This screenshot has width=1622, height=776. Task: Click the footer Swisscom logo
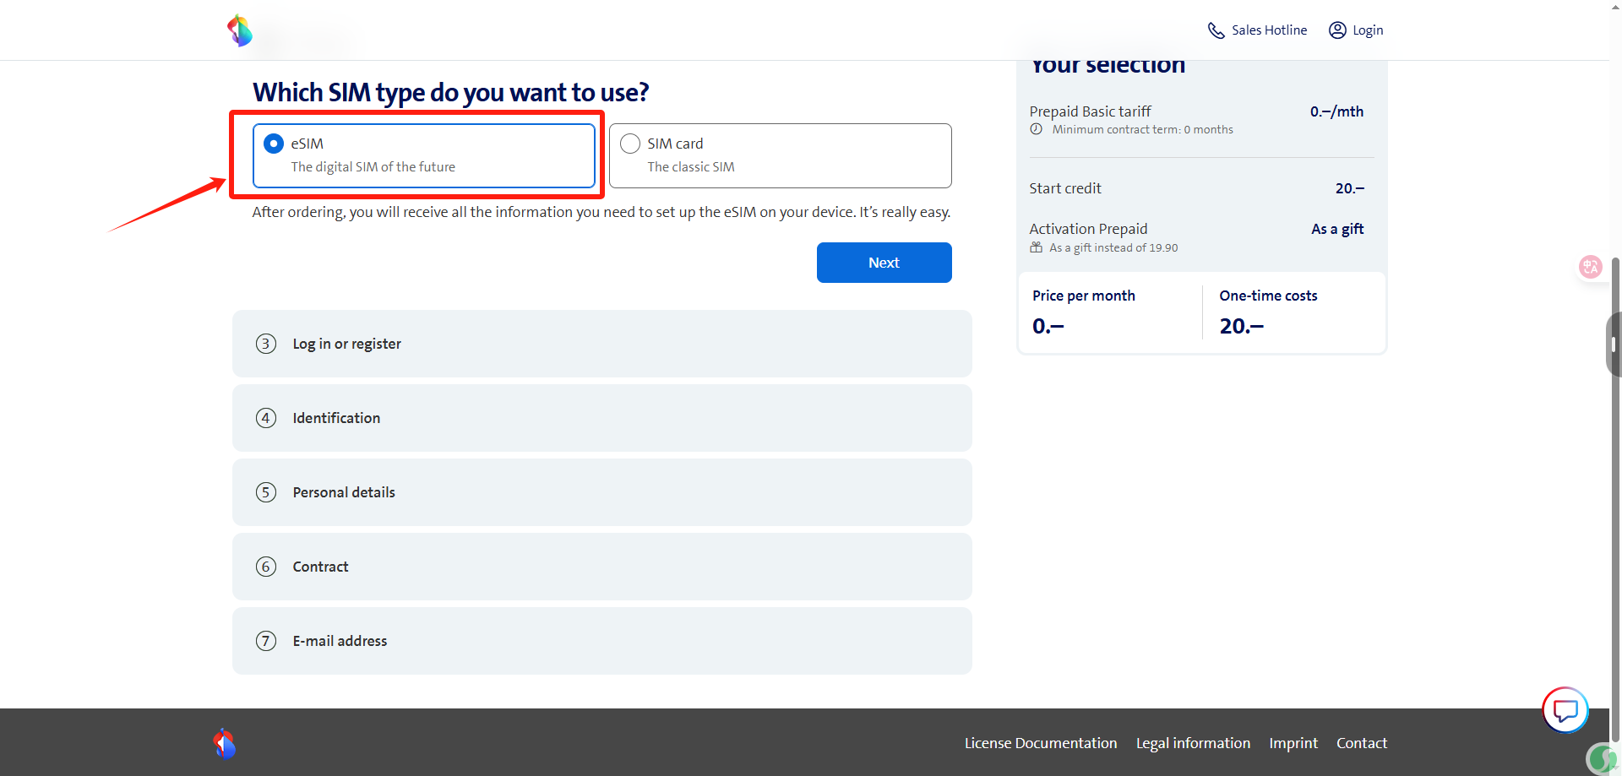(x=225, y=743)
